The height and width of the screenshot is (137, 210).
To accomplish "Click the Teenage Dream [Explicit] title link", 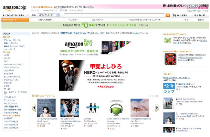I will click(140, 119).
